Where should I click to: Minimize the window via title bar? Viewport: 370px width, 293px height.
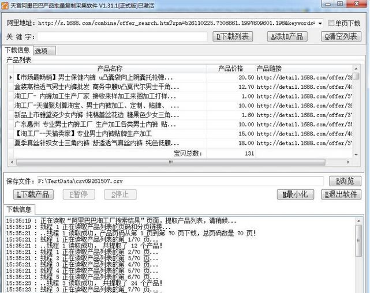[327, 4]
